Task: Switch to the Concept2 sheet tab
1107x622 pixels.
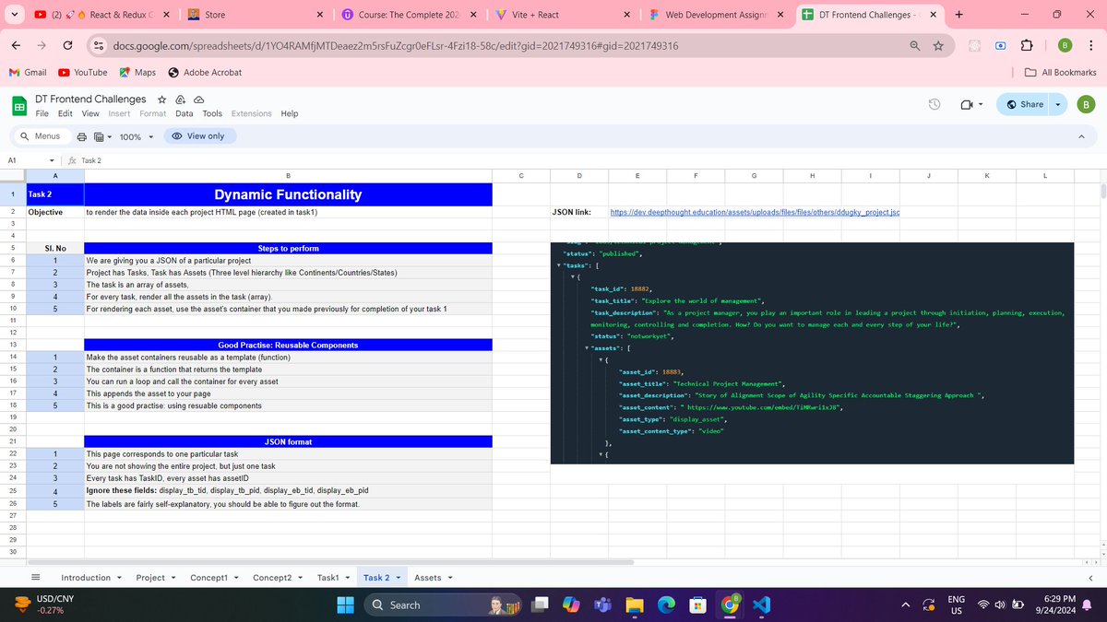Action: (x=272, y=578)
